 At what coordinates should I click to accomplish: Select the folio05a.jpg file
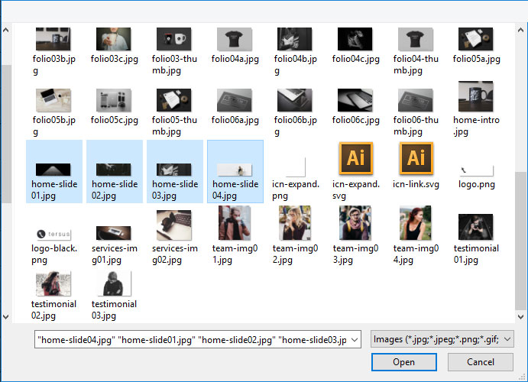pyautogui.click(x=476, y=45)
